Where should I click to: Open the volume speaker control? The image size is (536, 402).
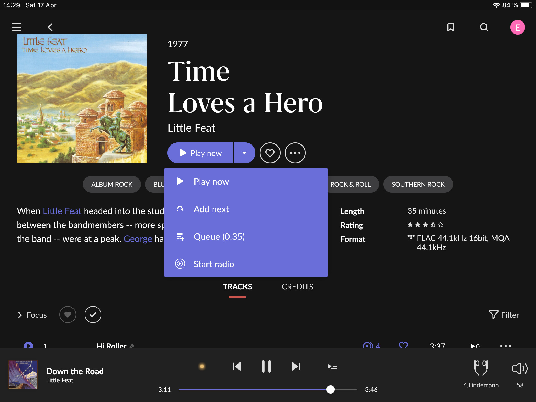pyautogui.click(x=520, y=368)
